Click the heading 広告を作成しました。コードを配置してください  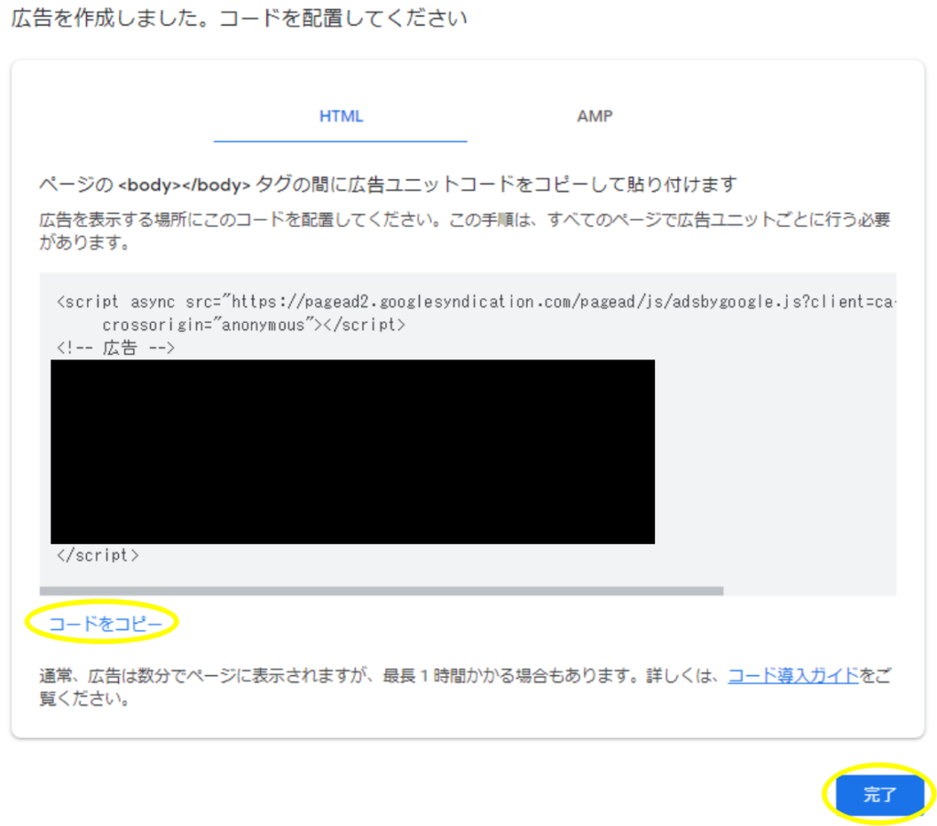[239, 18]
